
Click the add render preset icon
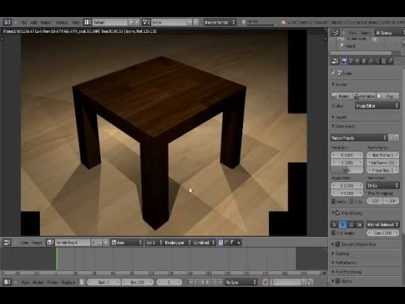391,138
